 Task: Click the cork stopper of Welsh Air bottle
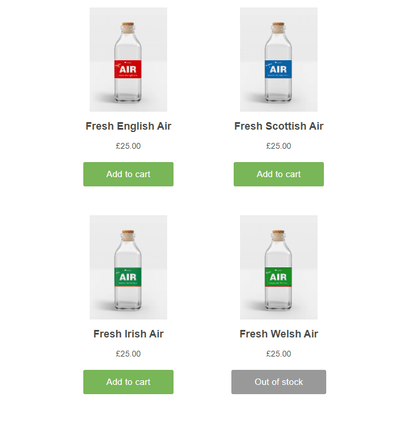click(278, 236)
